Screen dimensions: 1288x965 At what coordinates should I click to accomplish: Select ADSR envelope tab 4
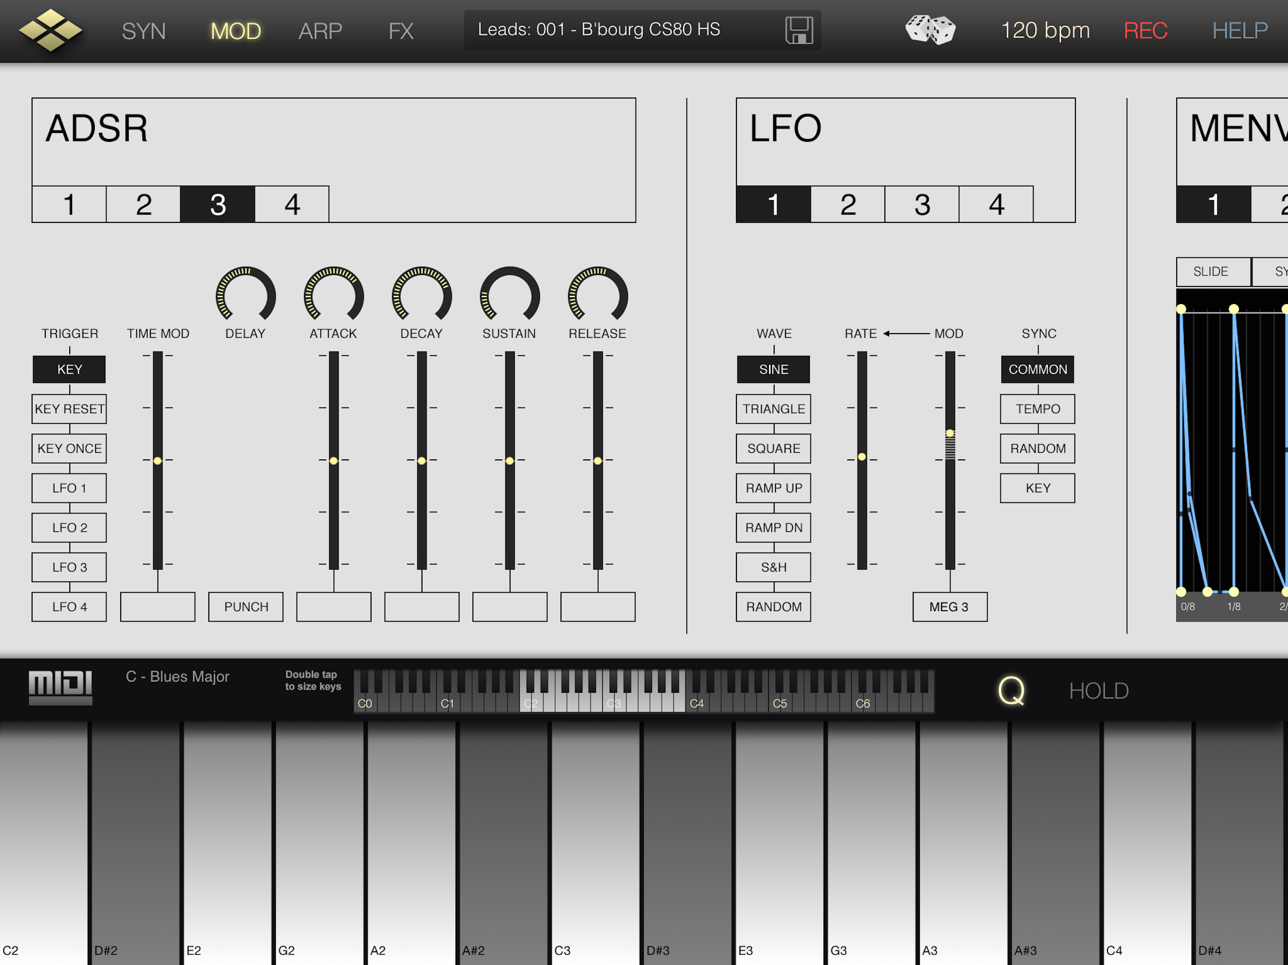pyautogui.click(x=292, y=204)
